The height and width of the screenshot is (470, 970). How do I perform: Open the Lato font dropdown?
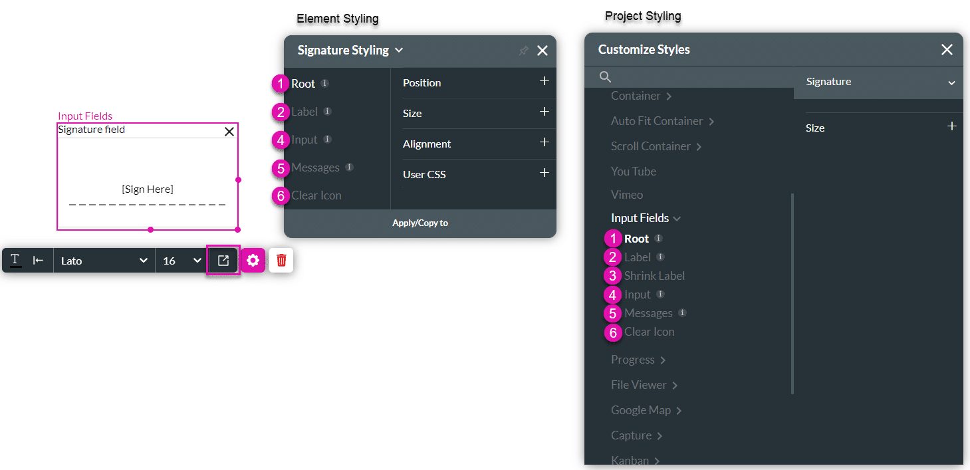104,261
